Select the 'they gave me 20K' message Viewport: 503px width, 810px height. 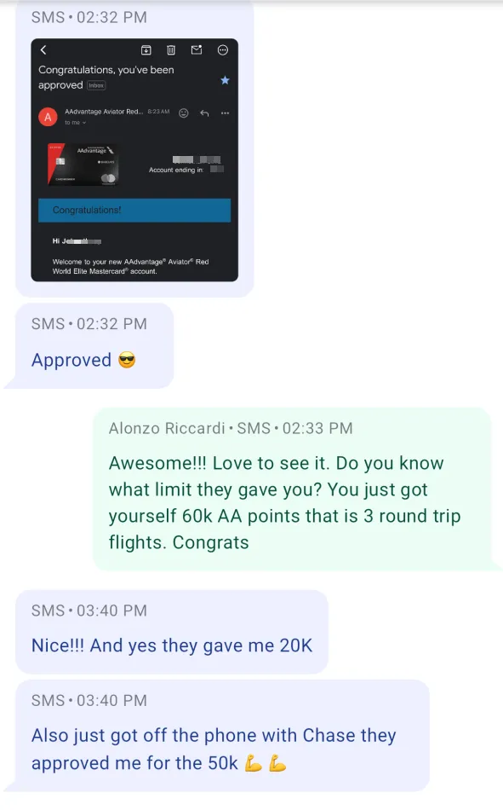click(x=172, y=631)
